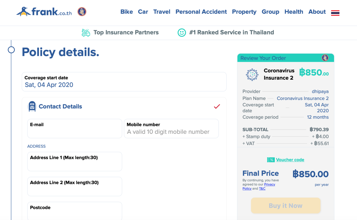Toggle the red checkmark on Contact Details
The height and width of the screenshot is (220, 357).
pyautogui.click(x=217, y=106)
